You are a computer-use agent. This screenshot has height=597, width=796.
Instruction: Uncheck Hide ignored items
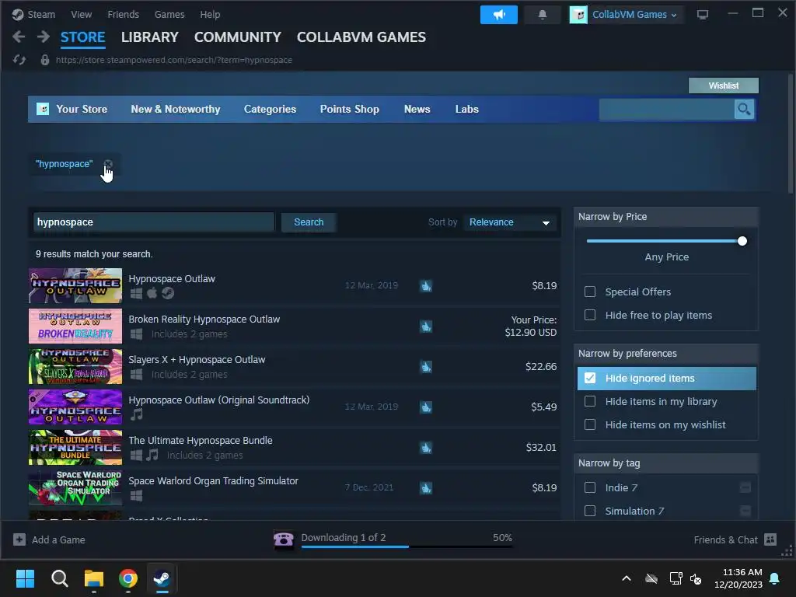(x=590, y=379)
